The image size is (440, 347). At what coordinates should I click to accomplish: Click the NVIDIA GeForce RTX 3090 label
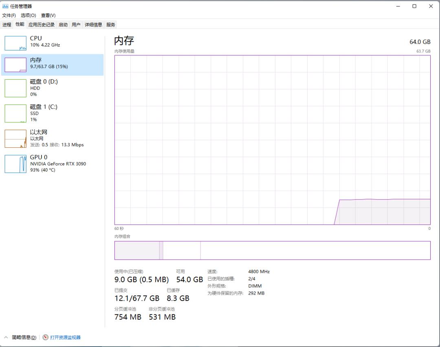point(58,164)
